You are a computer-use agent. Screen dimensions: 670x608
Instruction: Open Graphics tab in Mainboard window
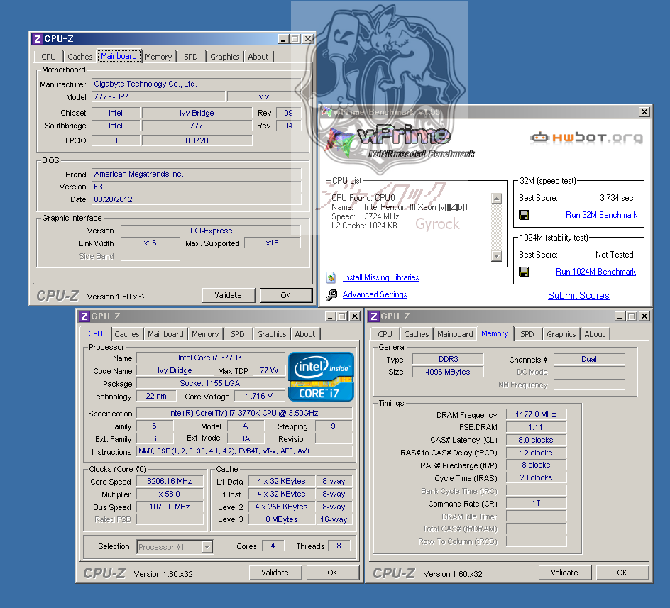[225, 57]
